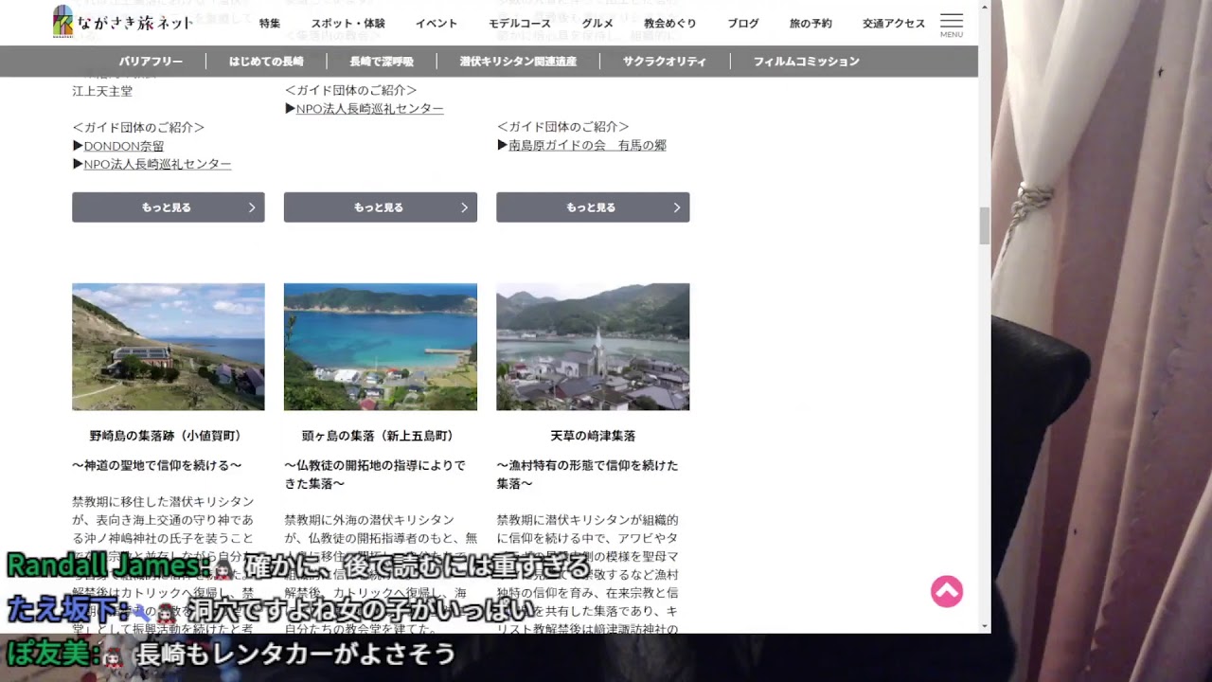Go to the モデルコース page
1212x682 pixels.
pos(519,24)
